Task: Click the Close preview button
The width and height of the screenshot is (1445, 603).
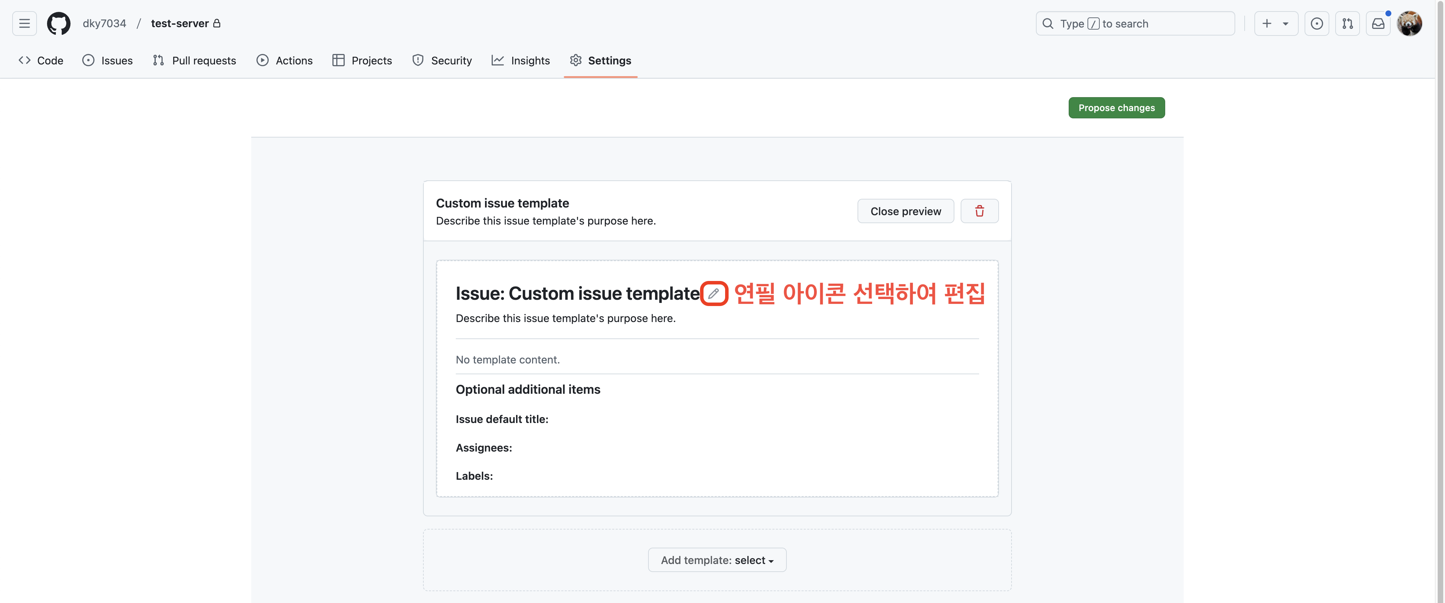Action: [905, 211]
